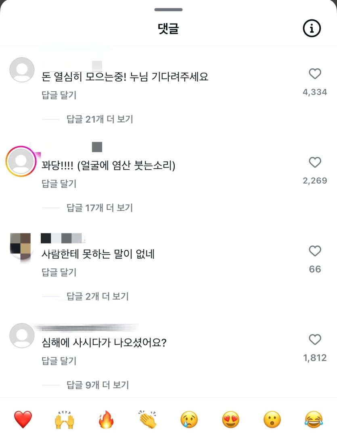Open the comments info icon
The height and width of the screenshot is (436, 337).
click(x=312, y=28)
